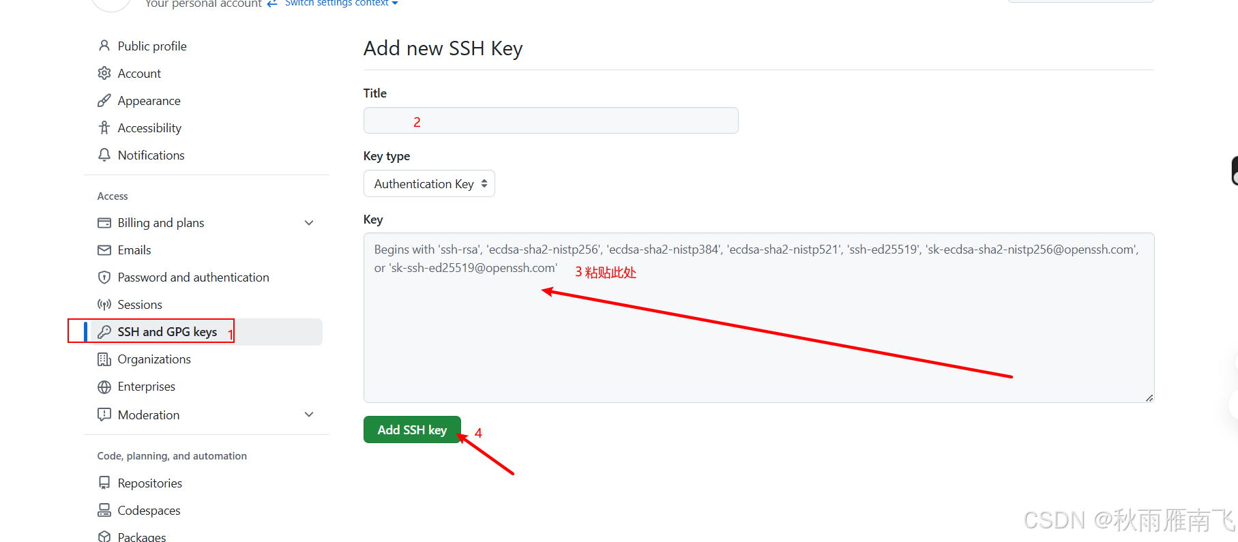This screenshot has height=542, width=1238.
Task: Open Switch settings context dropdown
Action: [341, 3]
